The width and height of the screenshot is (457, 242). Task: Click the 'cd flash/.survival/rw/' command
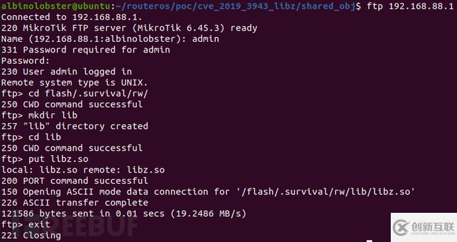point(88,93)
